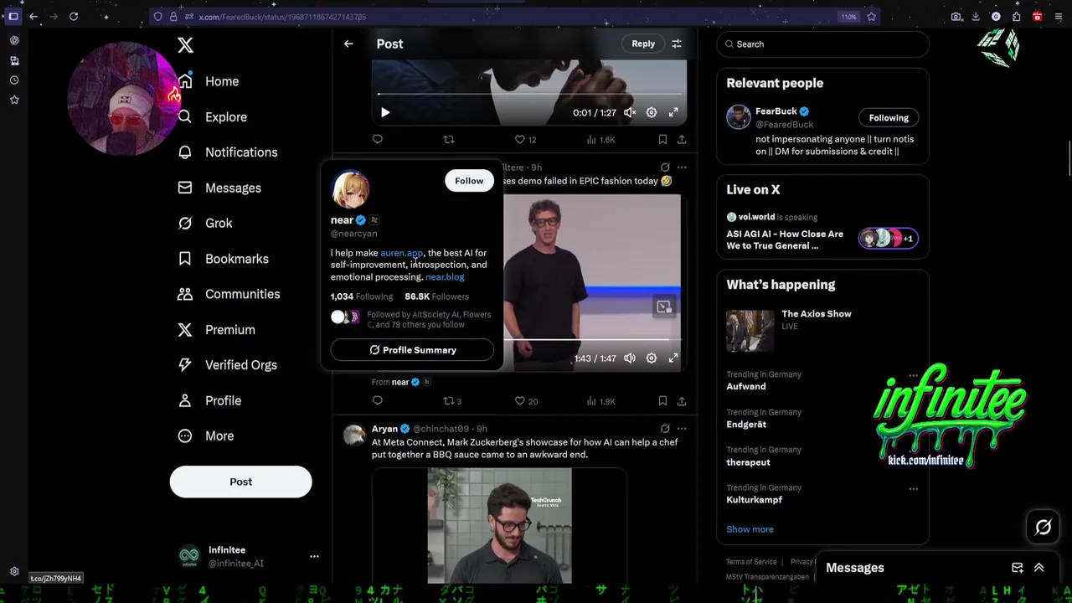The image size is (1072, 603).
Task: Play the top video
Action: click(x=385, y=112)
